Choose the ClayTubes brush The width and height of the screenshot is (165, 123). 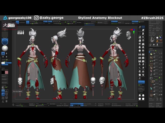143,47
